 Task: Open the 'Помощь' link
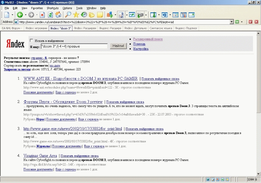(x=139, y=44)
